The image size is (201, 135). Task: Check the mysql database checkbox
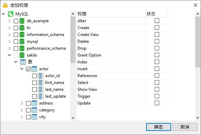(x=16, y=41)
